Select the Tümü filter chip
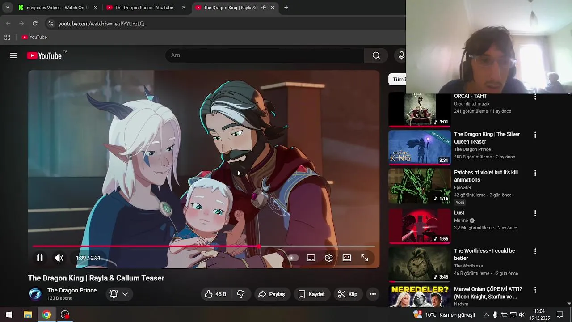572x322 pixels. (x=398, y=80)
